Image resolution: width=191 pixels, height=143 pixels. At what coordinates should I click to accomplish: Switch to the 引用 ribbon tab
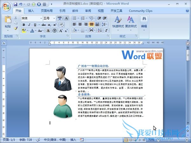coord(62,11)
